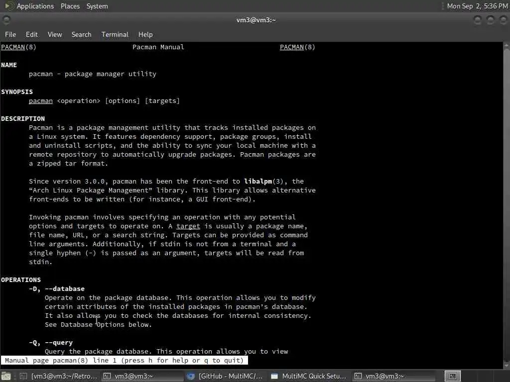Open the System menu in top panel
Image resolution: width=510 pixels, height=382 pixels.
point(97,6)
